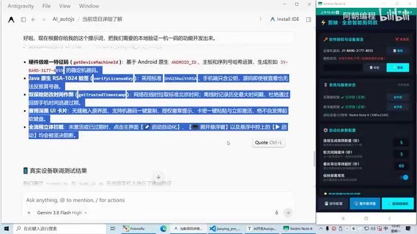This screenshot has height=234, width=417.
Task: Tap the phone's recent apps navigation button
Action: pos(343,218)
